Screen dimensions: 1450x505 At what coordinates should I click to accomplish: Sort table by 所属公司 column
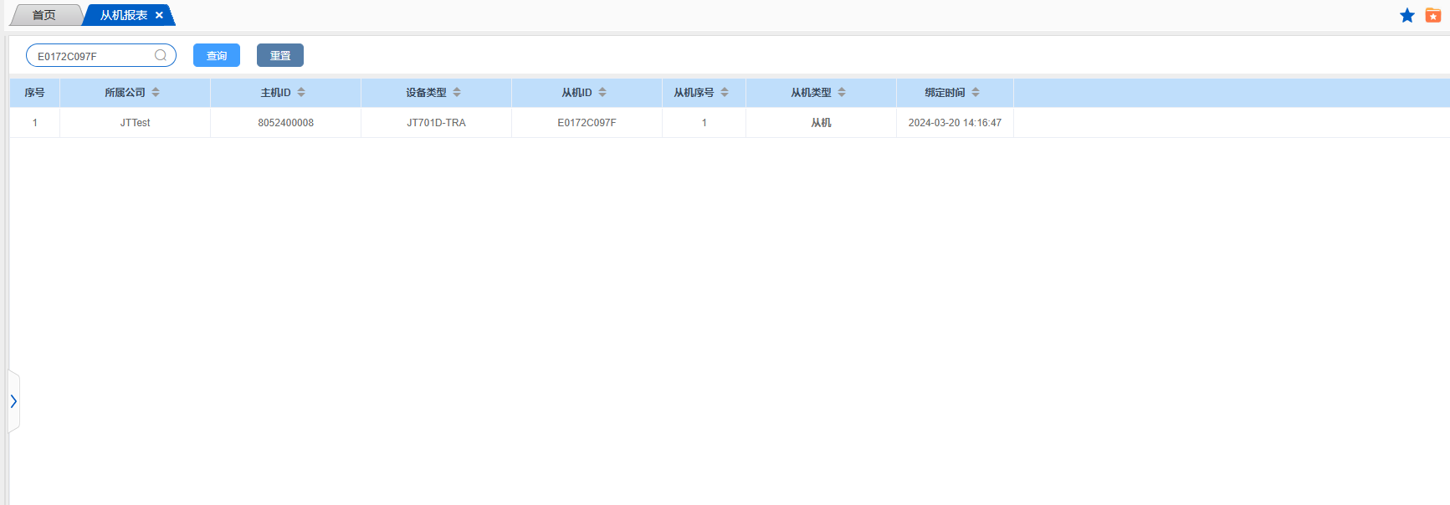click(x=156, y=93)
